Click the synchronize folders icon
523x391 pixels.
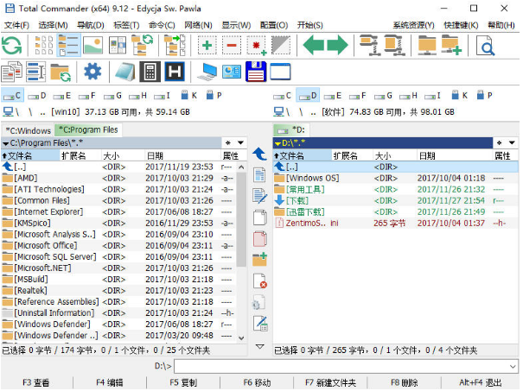(x=61, y=73)
